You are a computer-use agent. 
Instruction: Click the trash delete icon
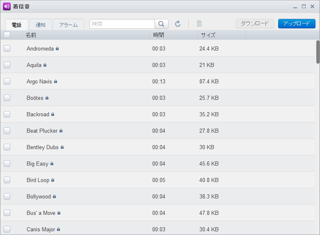199,23
